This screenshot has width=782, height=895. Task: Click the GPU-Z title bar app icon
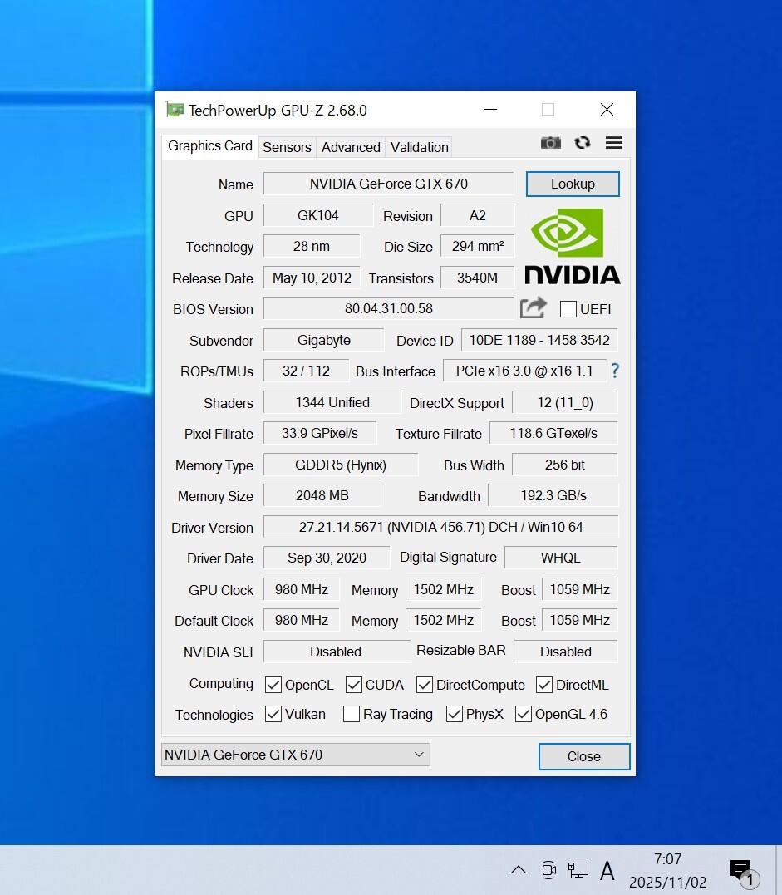click(x=175, y=110)
